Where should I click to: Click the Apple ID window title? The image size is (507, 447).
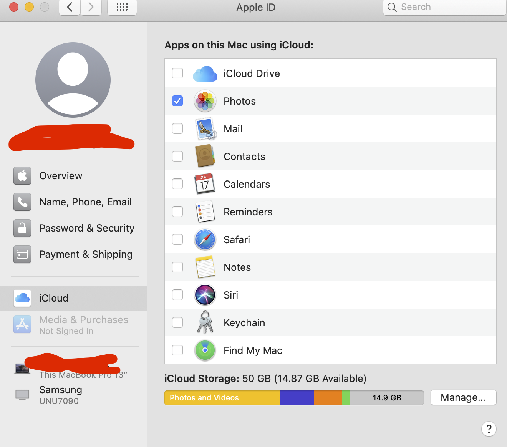pyautogui.click(x=256, y=7)
